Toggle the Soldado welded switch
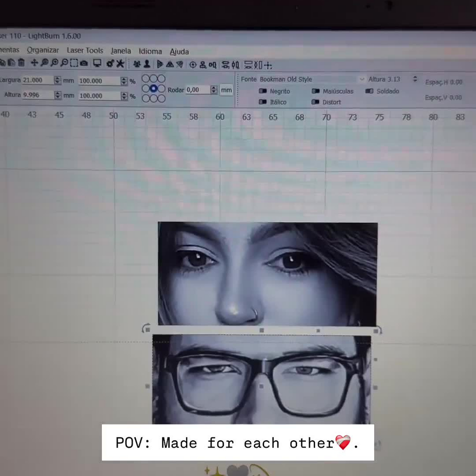Viewport: 476px width, 476px height. 370,91
